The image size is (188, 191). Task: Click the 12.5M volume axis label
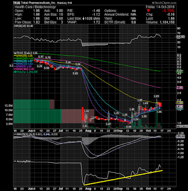(x=9, y=106)
